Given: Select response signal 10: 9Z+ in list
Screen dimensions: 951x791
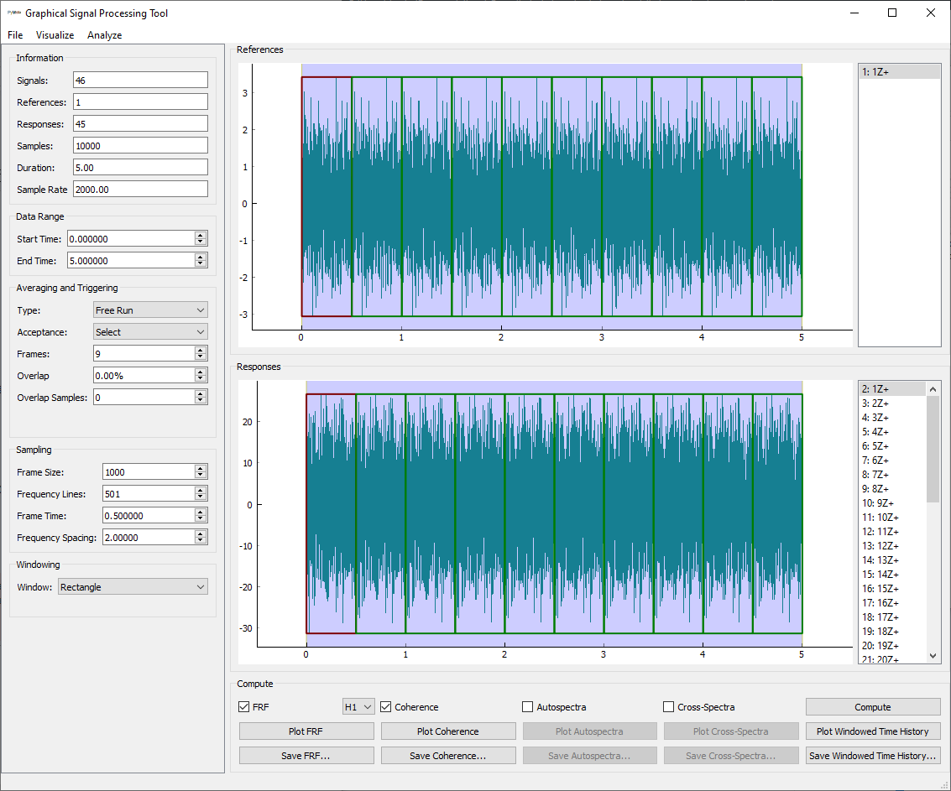Looking at the screenshot, I should (x=880, y=503).
